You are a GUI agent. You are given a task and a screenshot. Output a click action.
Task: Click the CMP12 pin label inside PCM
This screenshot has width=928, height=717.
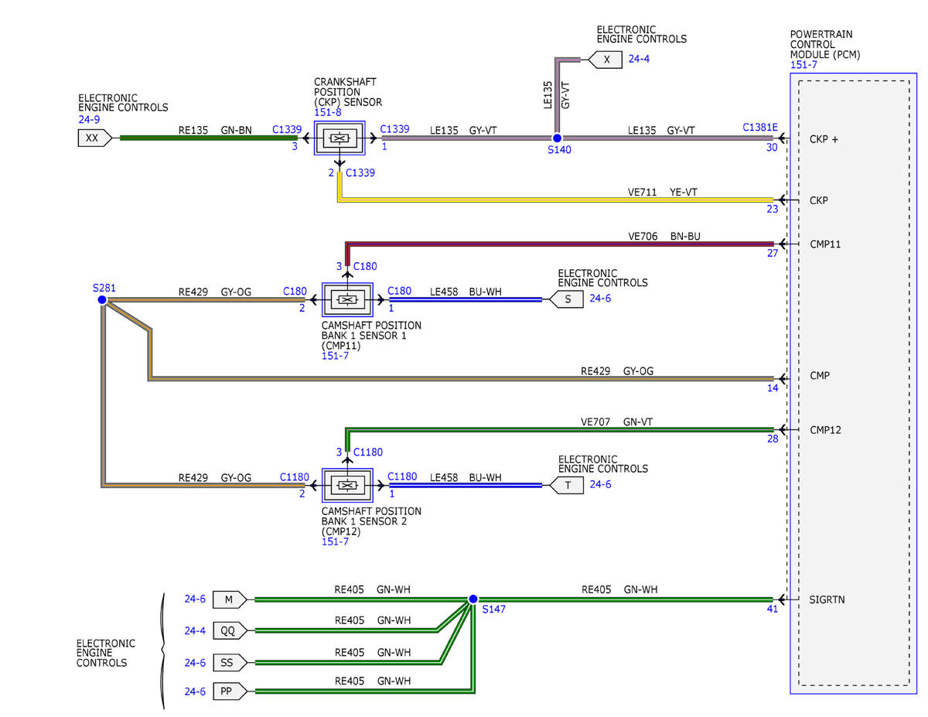[825, 430]
